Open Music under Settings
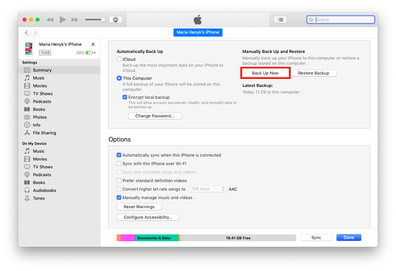396x271 pixels. click(59, 78)
